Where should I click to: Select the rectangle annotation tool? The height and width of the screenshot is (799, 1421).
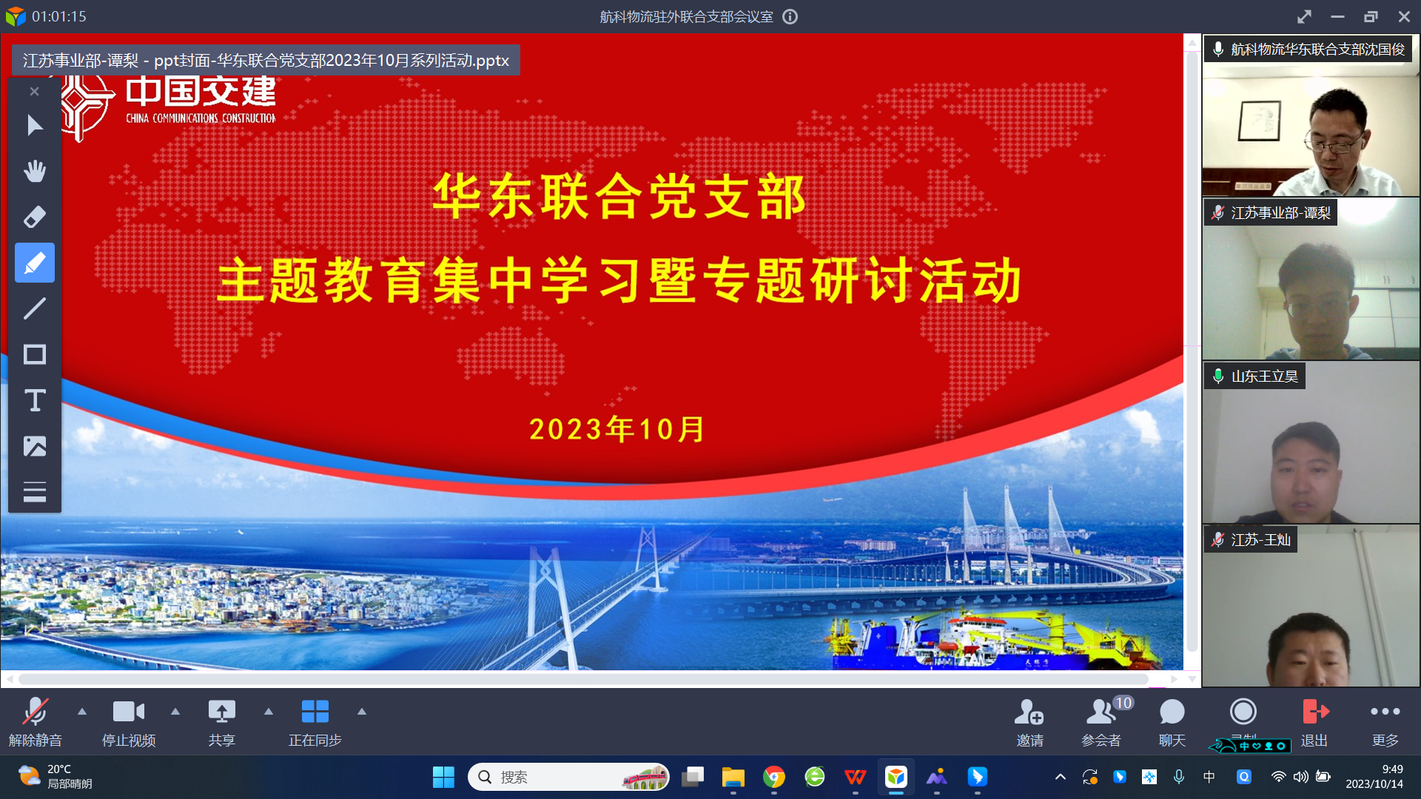pyautogui.click(x=34, y=354)
